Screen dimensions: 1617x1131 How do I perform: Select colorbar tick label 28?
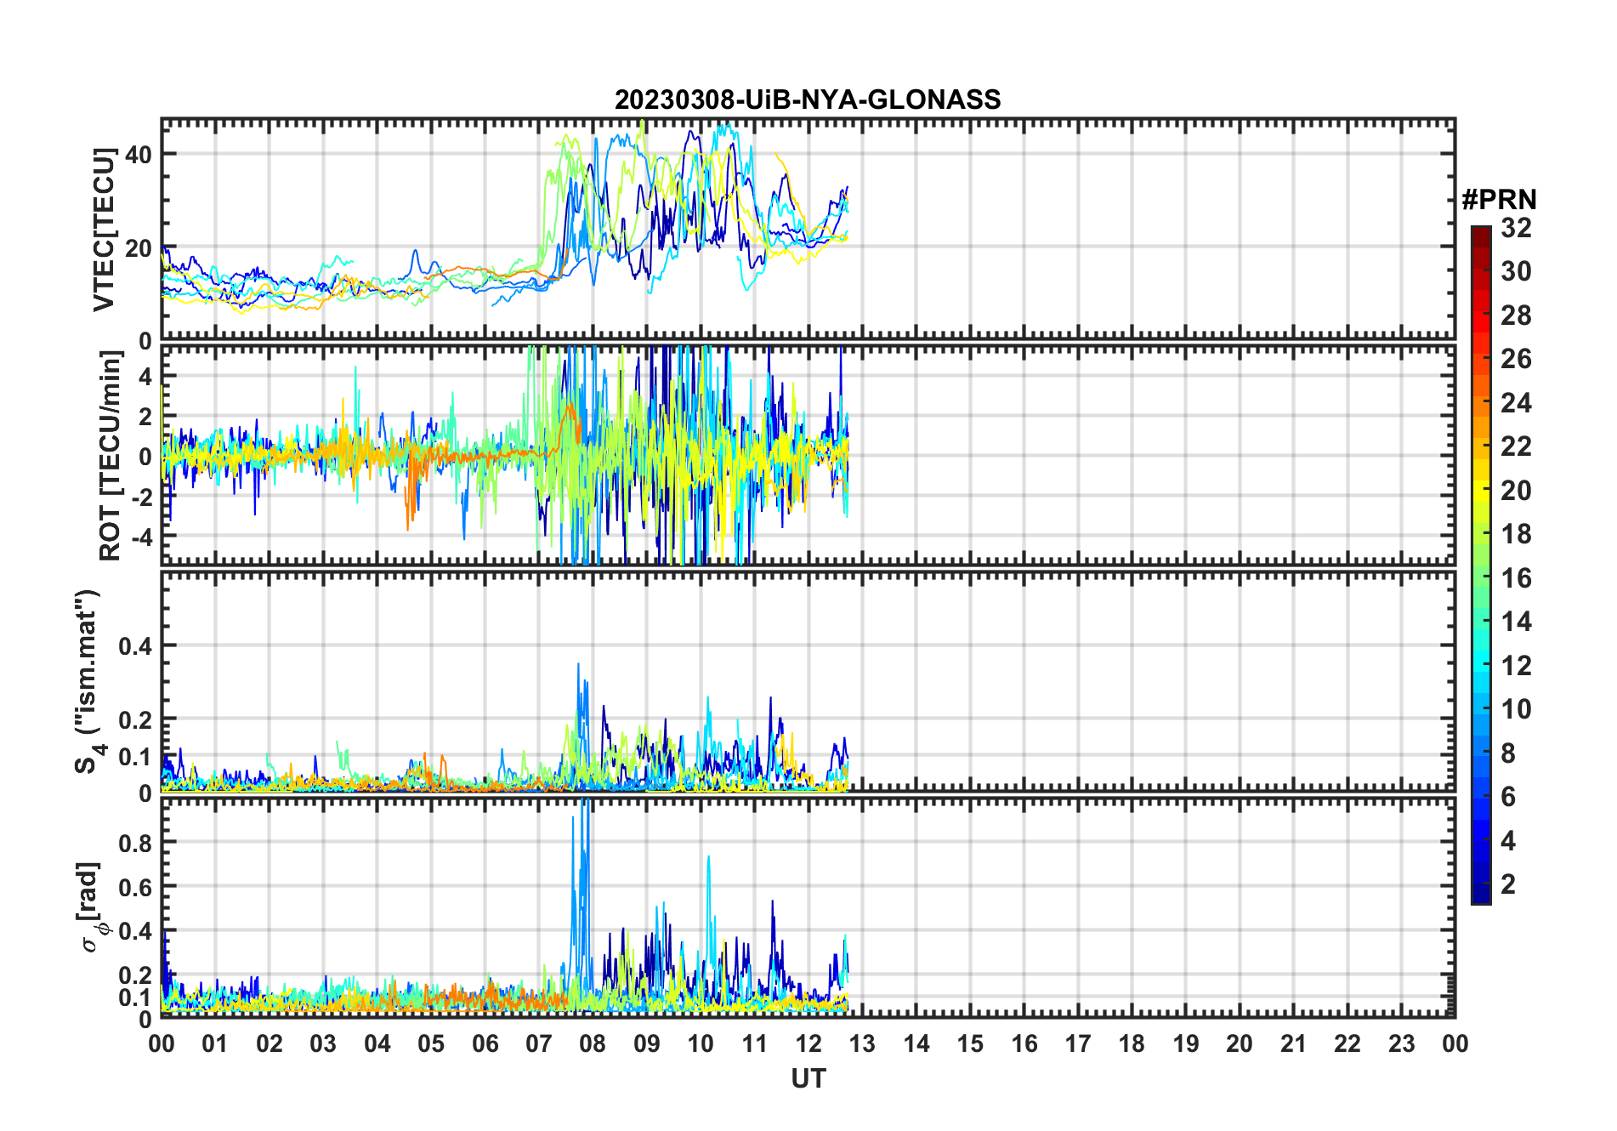(x=1516, y=315)
